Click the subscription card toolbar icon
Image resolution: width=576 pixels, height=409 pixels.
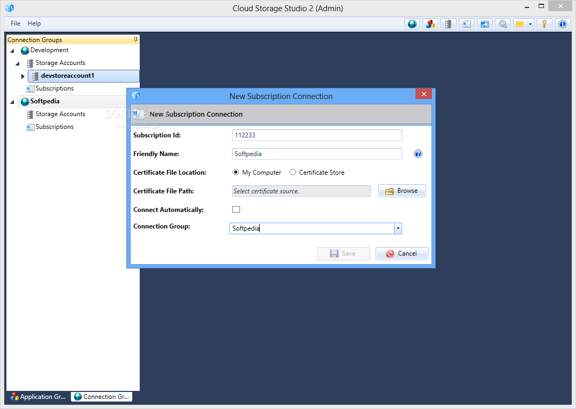tap(467, 24)
